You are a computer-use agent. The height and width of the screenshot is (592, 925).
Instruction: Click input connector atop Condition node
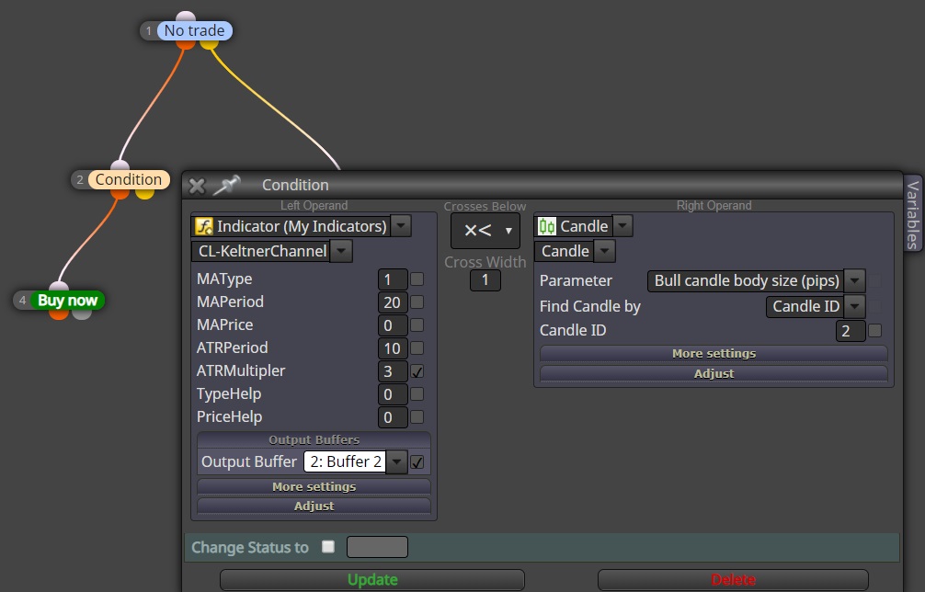[x=120, y=165]
